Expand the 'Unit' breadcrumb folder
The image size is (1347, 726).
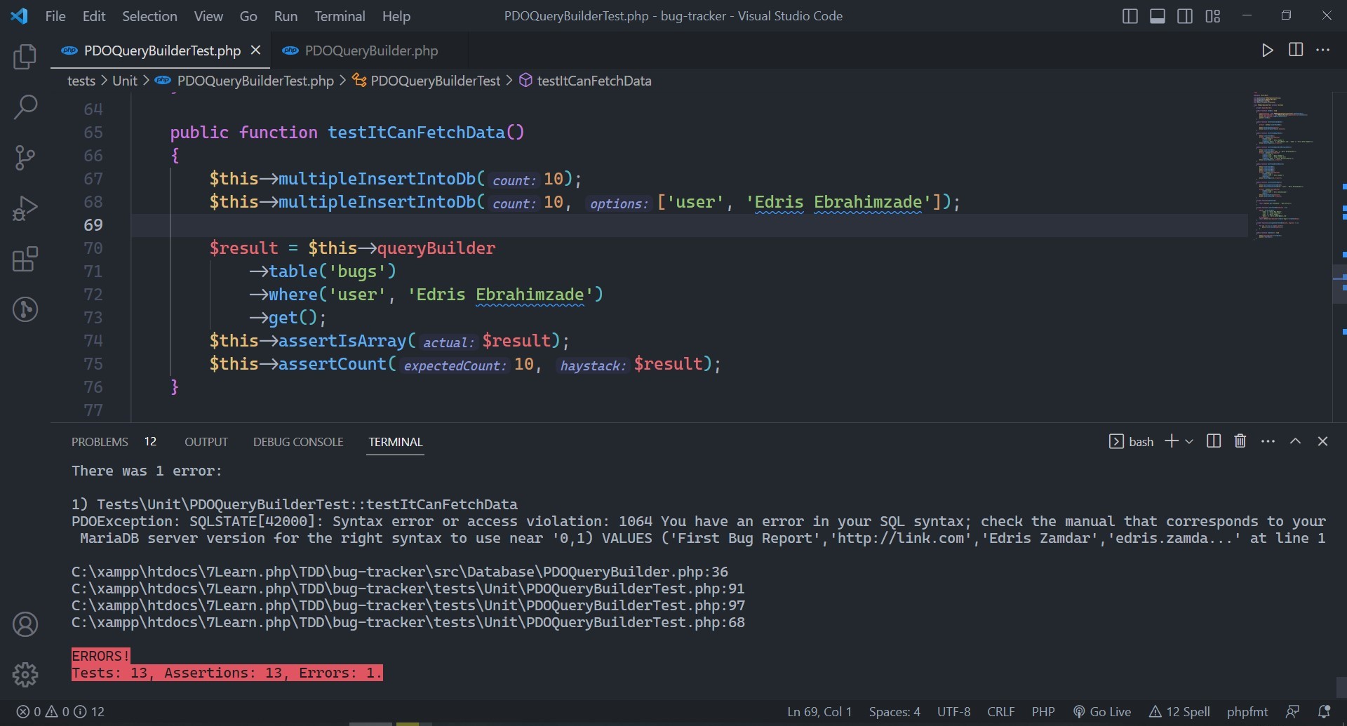click(x=125, y=81)
